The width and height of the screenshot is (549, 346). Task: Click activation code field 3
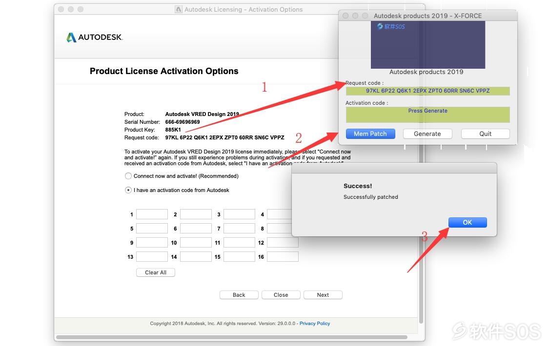[x=239, y=214]
